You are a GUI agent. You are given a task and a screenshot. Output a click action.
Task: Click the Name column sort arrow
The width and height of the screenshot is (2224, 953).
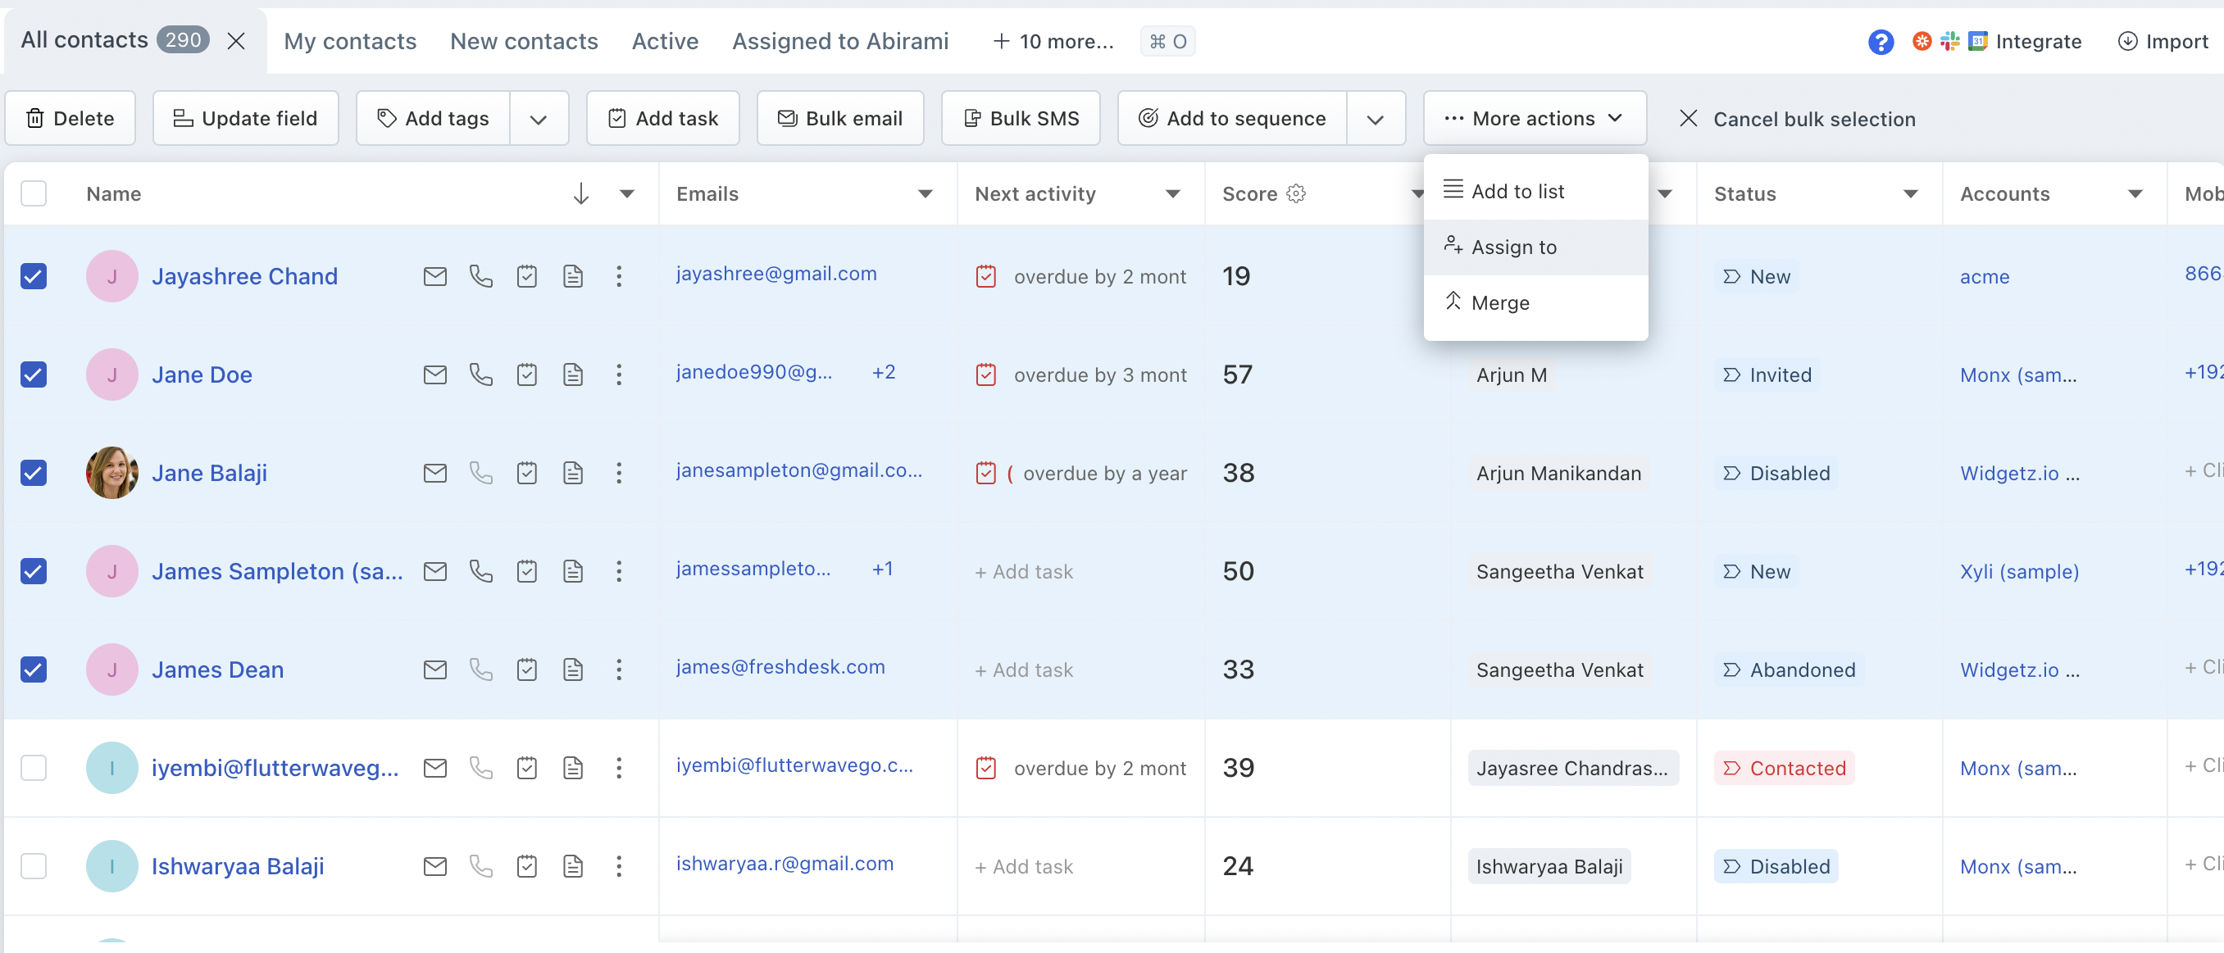[x=580, y=193]
